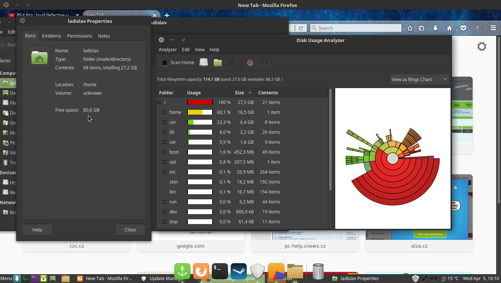The height and width of the screenshot is (283, 501).
Task: Switch to the Permissions tab
Action: pyautogui.click(x=79, y=36)
